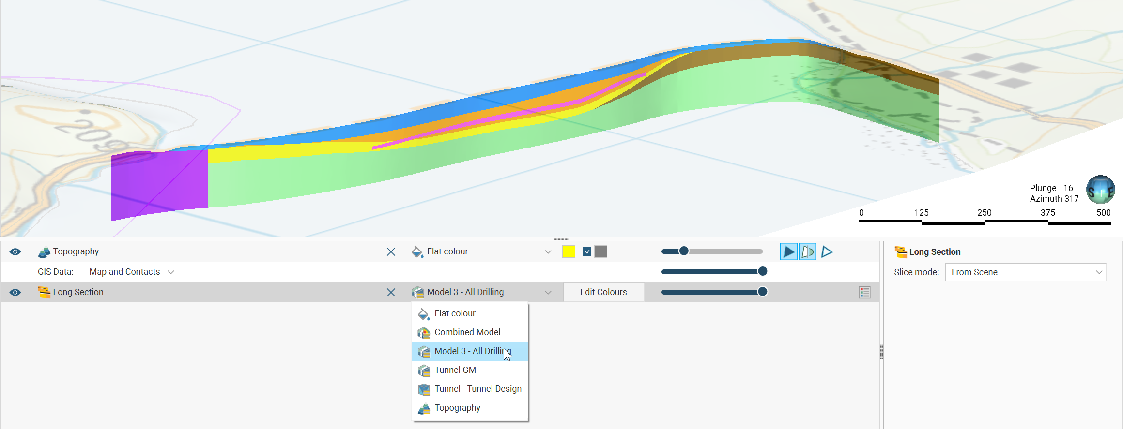The width and height of the screenshot is (1123, 429).
Task: Remove Long Section from scene with X
Action: coord(391,293)
